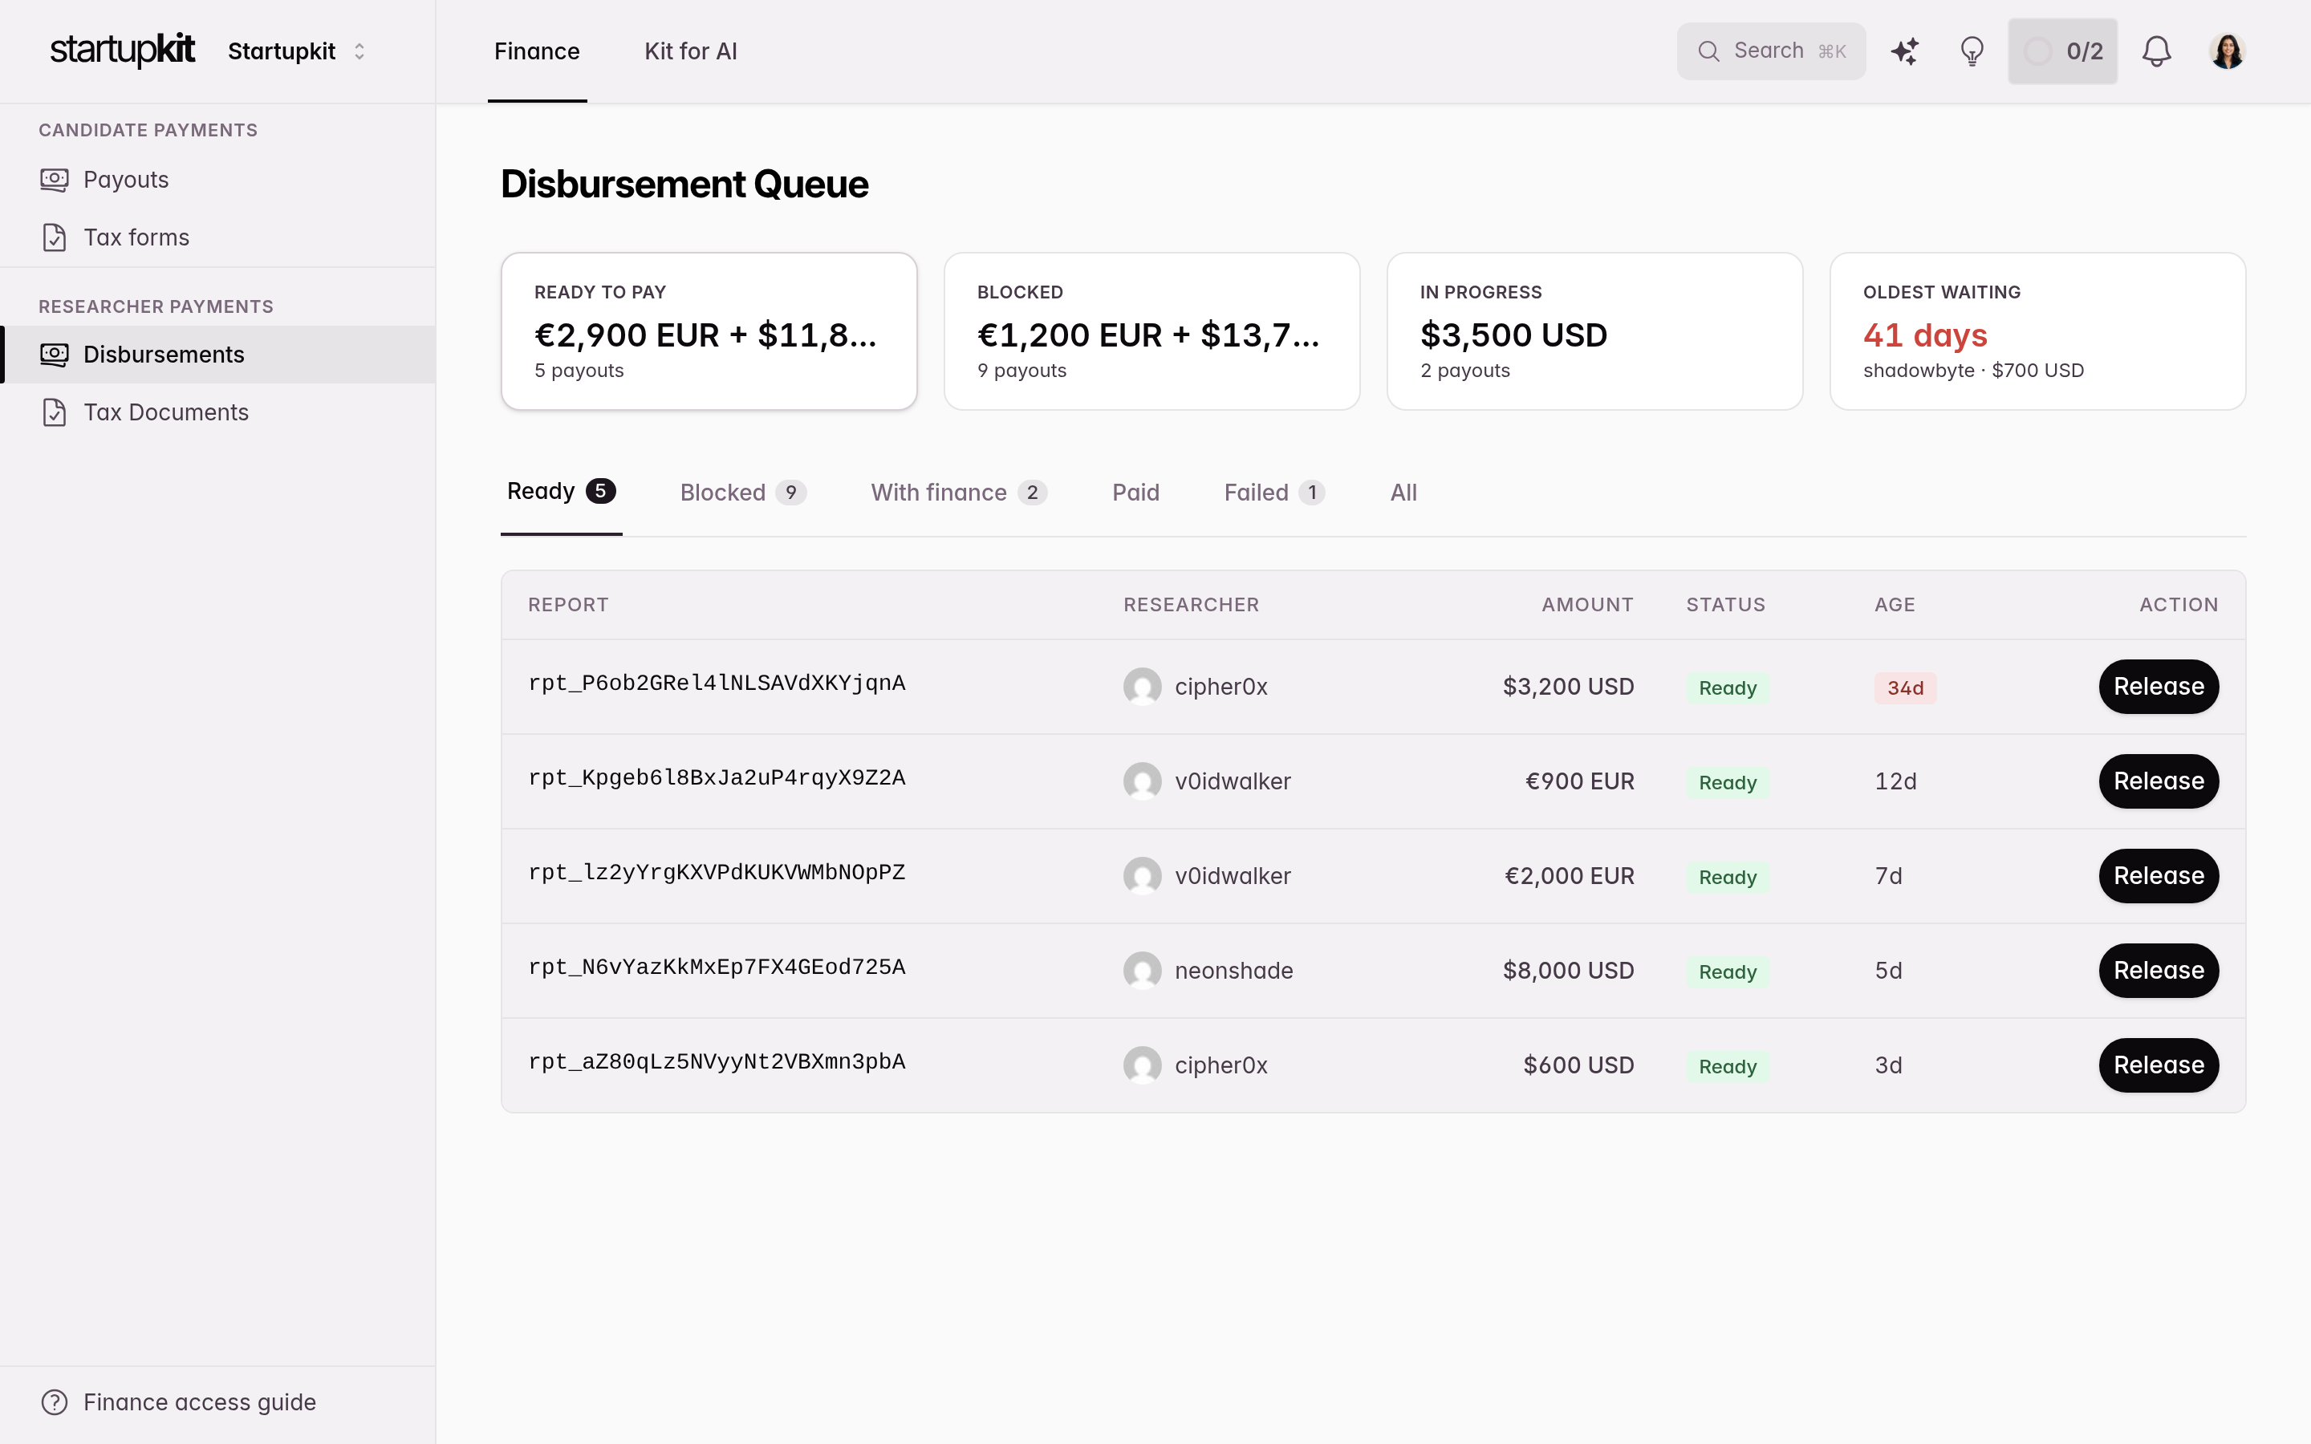Release the $8,000 USD payout
The height and width of the screenshot is (1444, 2311).
point(2159,971)
